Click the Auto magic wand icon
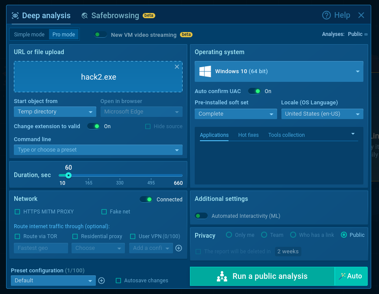Viewport: 379px width, 294px height. 342,276
